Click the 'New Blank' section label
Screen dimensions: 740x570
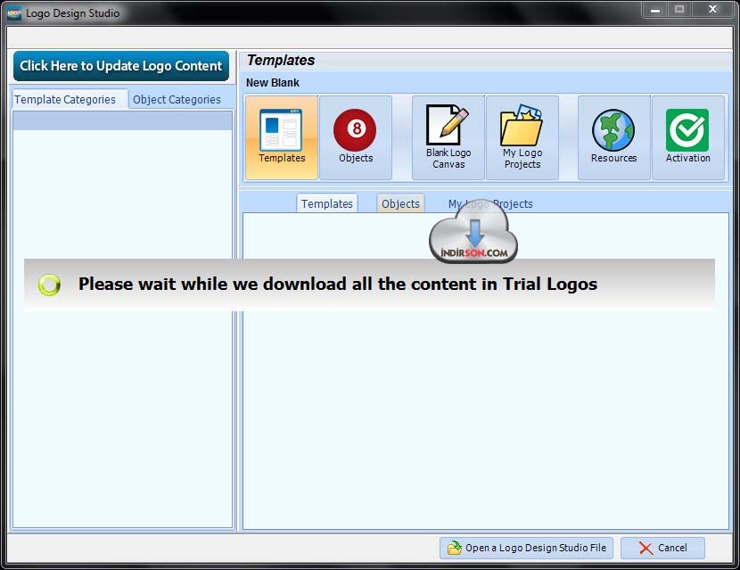pos(272,83)
